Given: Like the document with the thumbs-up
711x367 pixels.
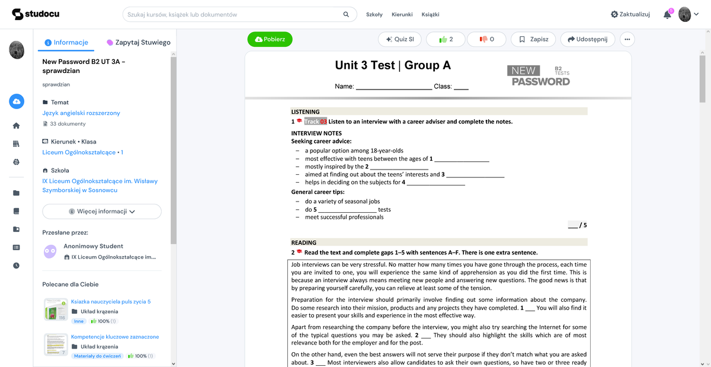Looking at the screenshot, I should [x=445, y=39].
